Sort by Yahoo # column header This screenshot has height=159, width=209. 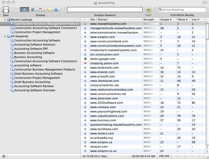pyautogui.click(x=183, y=20)
